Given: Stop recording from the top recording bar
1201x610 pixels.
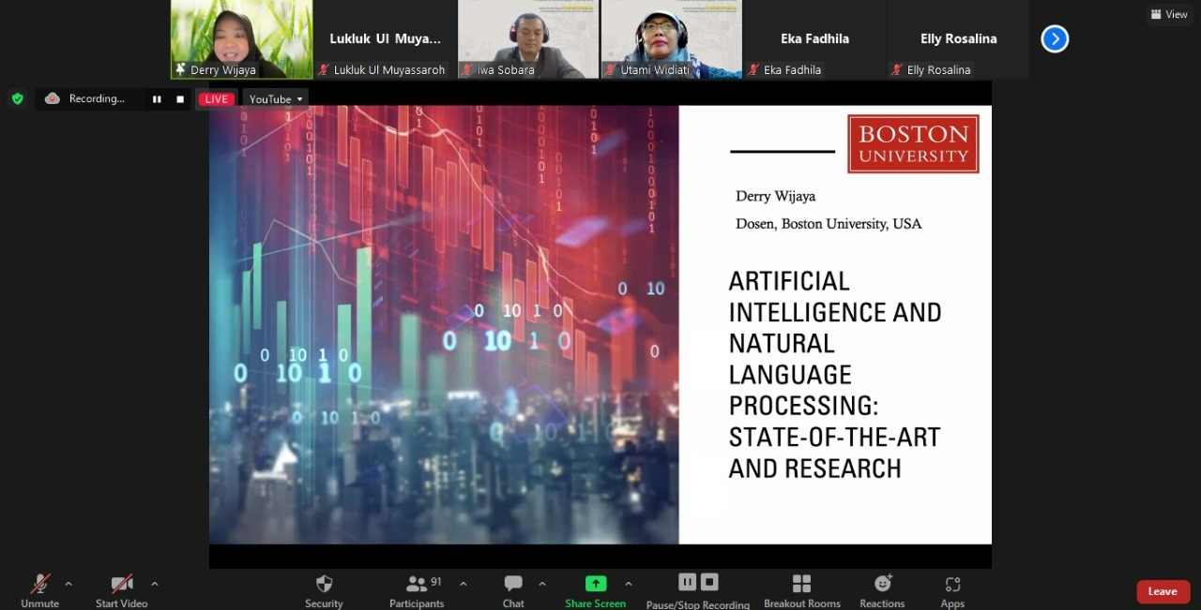Looking at the screenshot, I should pos(180,99).
